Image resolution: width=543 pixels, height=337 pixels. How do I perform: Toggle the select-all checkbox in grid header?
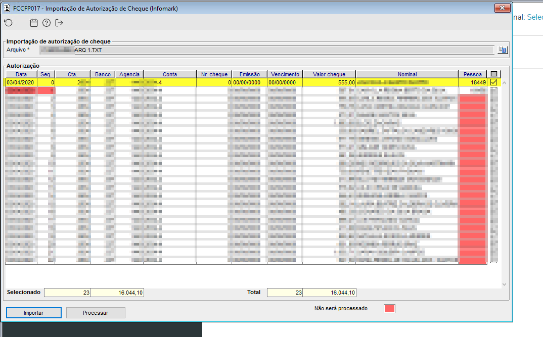click(x=494, y=74)
